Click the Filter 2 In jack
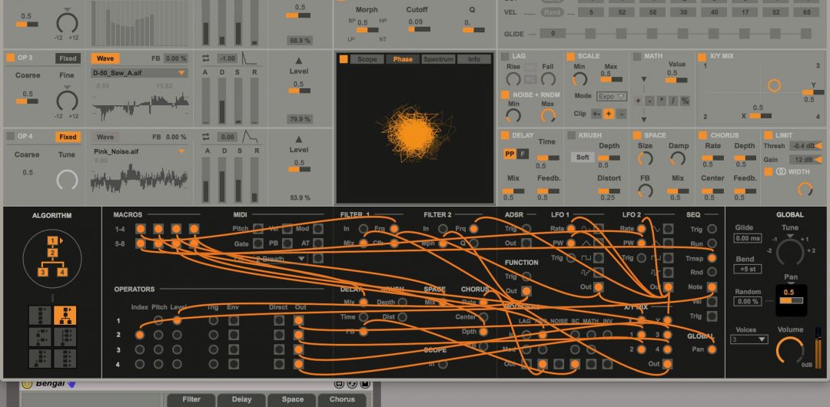The height and width of the screenshot is (407, 830). pyautogui.click(x=443, y=229)
